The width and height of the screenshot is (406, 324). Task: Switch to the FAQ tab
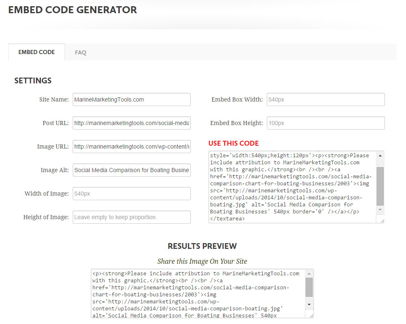click(81, 52)
